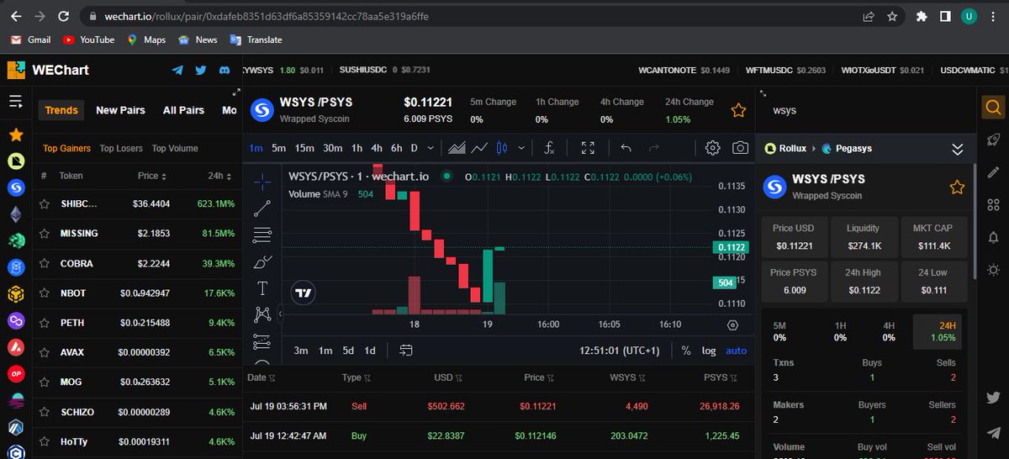Switch to Trends tab

click(61, 110)
